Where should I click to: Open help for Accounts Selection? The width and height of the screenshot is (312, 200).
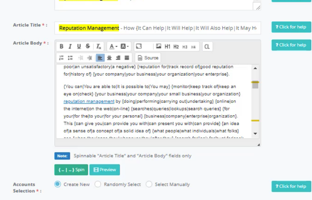point(291,186)
